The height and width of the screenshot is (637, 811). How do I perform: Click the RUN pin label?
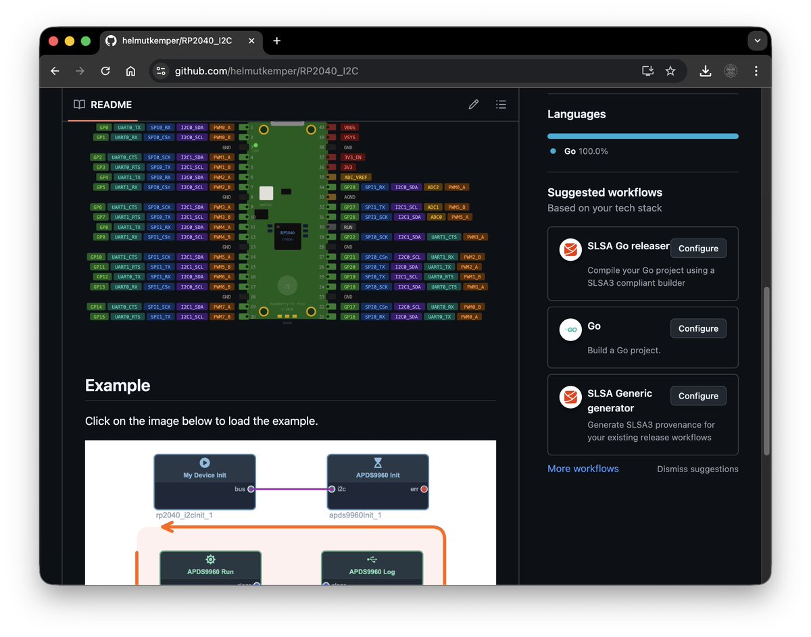[x=348, y=227]
